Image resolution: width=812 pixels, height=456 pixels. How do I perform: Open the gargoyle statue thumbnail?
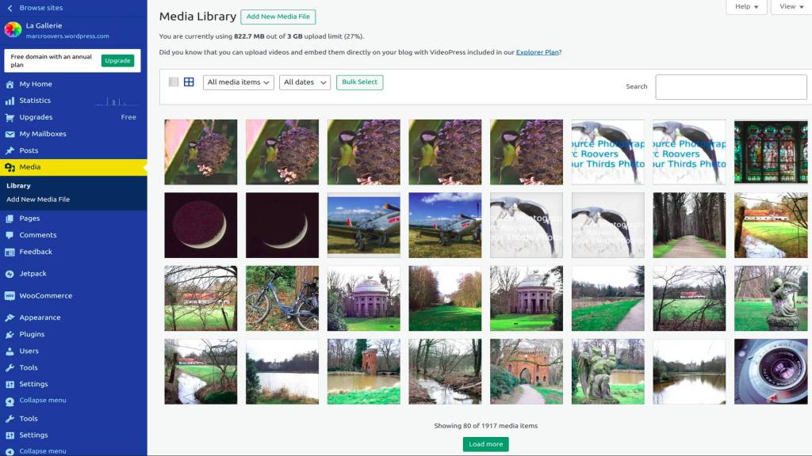pyautogui.click(x=608, y=372)
